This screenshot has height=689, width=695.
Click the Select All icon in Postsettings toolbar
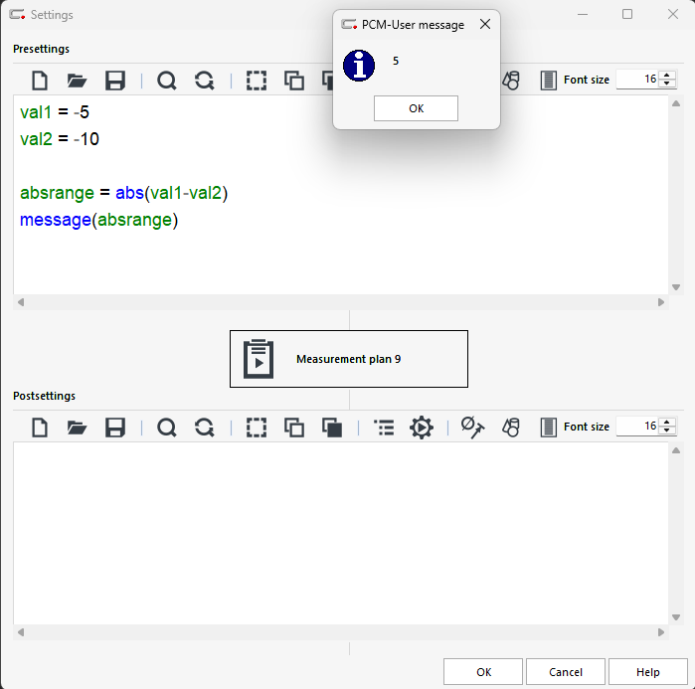257,428
